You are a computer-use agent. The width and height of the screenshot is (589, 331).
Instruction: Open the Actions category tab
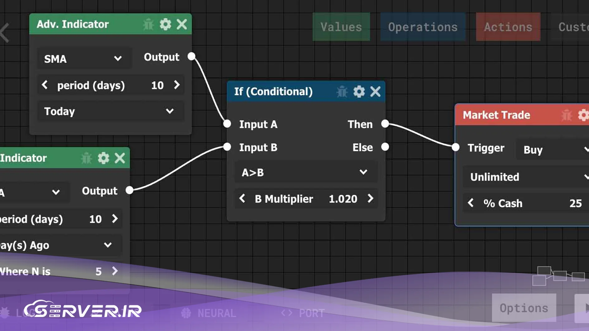click(508, 27)
